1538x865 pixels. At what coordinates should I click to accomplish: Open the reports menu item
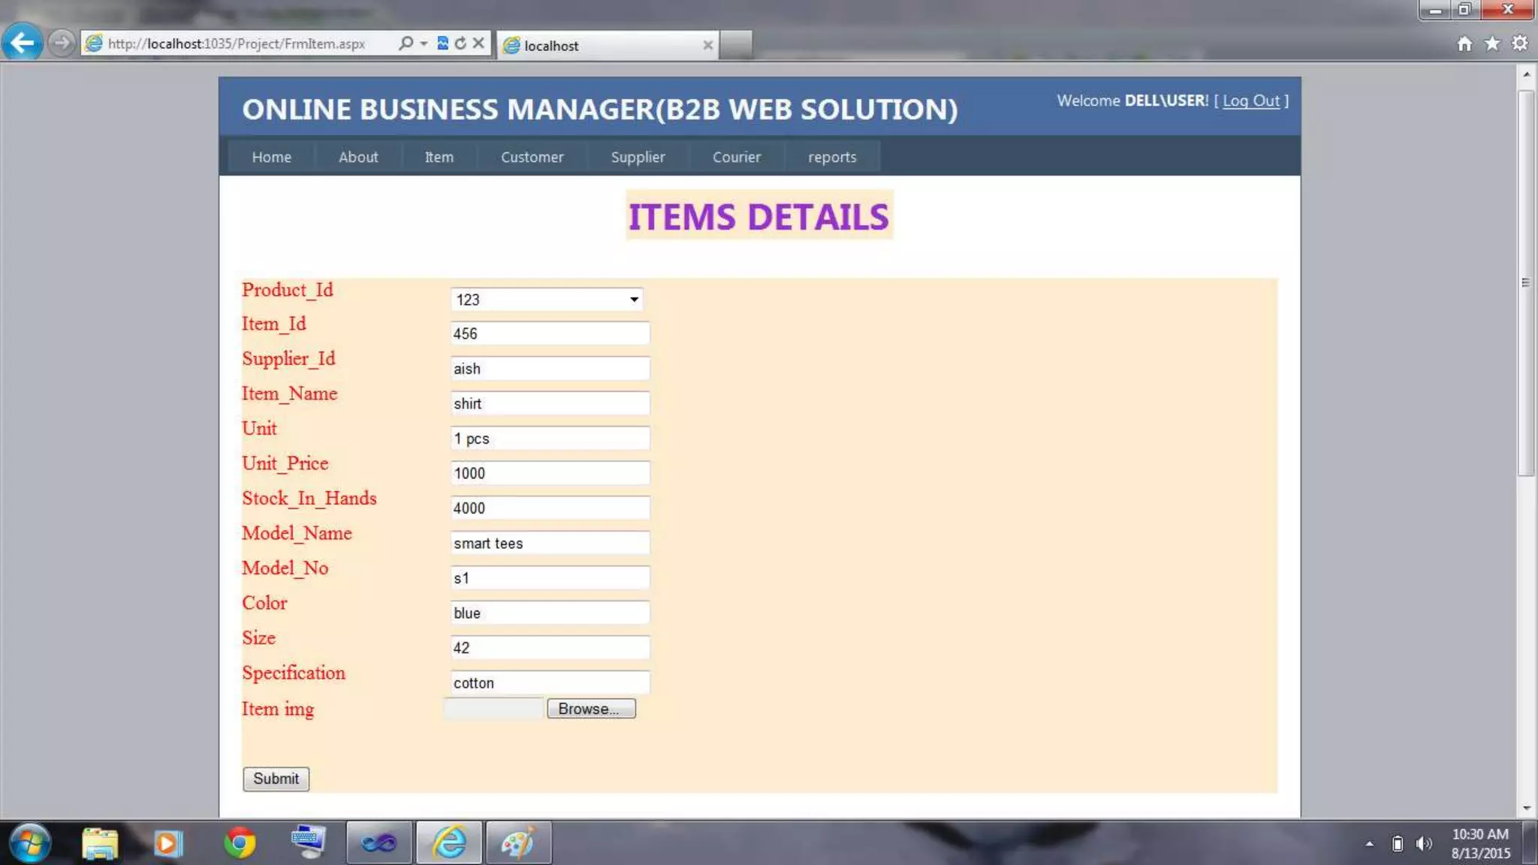832,157
